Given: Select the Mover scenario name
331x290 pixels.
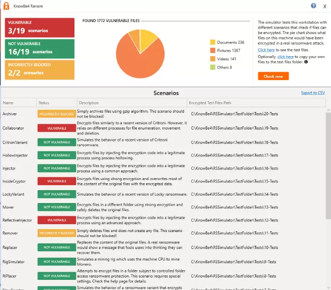Looking at the screenshot, I should click(x=8, y=207).
